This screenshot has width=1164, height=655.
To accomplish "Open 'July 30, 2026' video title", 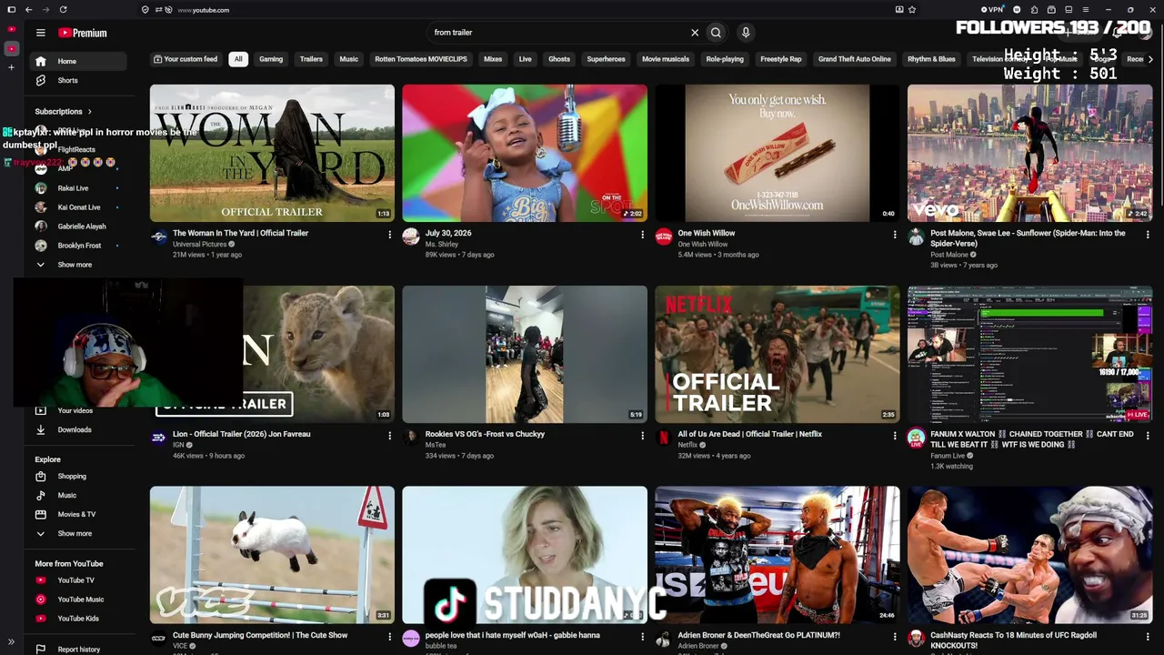I will coord(448,233).
